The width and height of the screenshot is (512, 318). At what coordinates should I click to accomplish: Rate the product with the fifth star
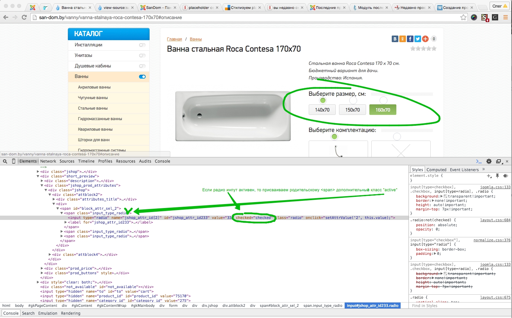pos(434,48)
